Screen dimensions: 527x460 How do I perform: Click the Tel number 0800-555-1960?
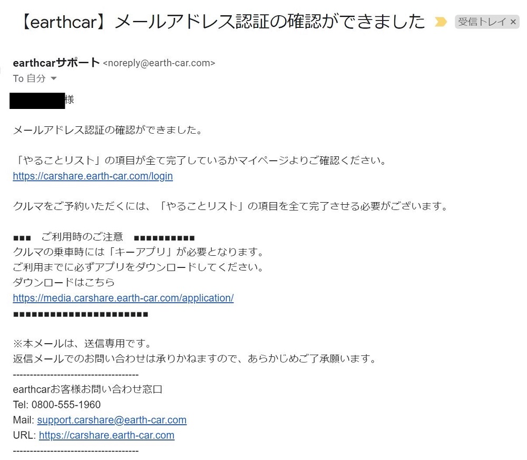pos(66,405)
